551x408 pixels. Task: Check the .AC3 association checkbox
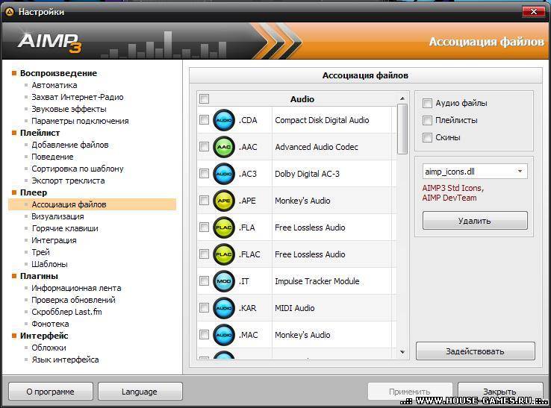(x=204, y=174)
